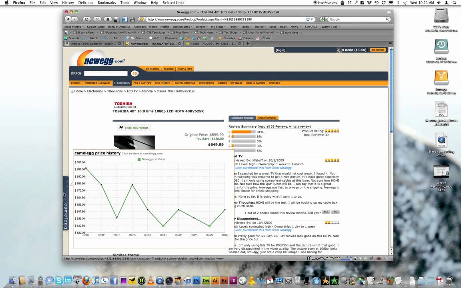Image resolution: width=461 pixels, height=288 pixels.
Task: Expand the My Blogs bookmark folder
Action: coord(218,27)
